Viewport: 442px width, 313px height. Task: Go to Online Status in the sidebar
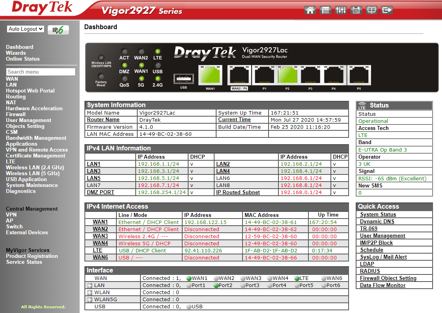pos(22,59)
